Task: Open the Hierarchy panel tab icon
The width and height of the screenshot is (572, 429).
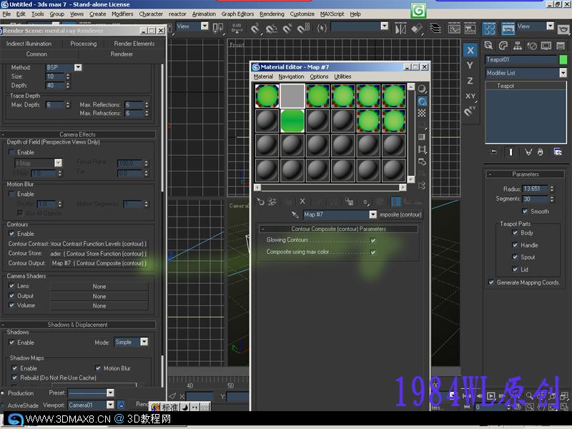Action: [517, 46]
